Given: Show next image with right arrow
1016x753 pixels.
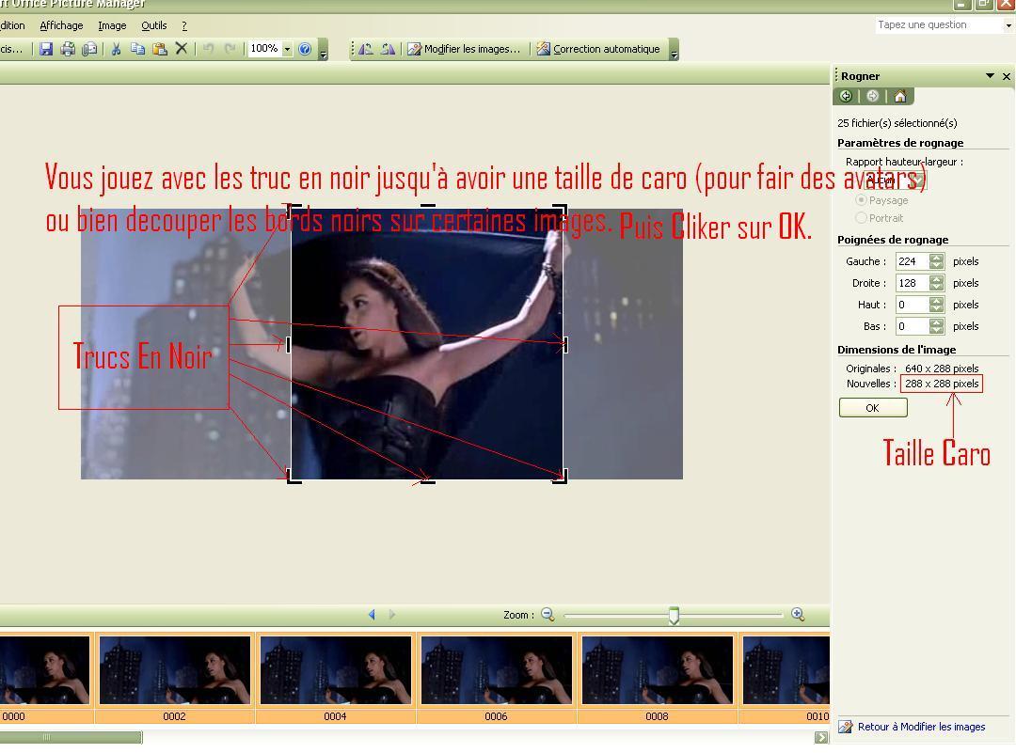Looking at the screenshot, I should 391,614.
